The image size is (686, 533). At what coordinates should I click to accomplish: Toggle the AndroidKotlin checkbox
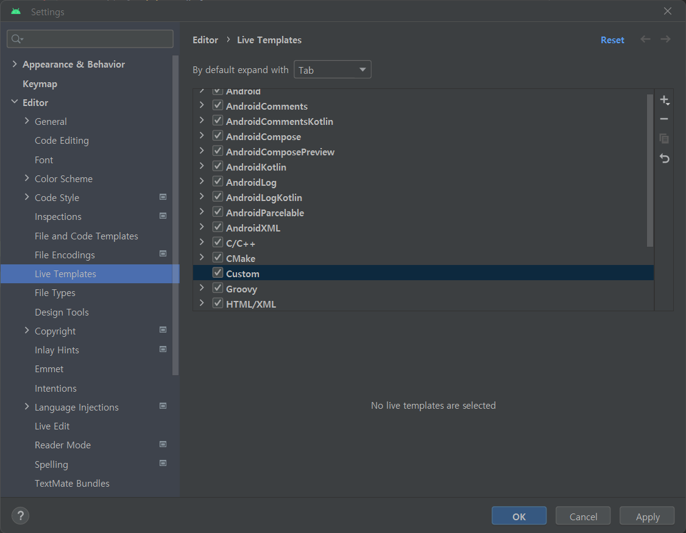coord(218,166)
